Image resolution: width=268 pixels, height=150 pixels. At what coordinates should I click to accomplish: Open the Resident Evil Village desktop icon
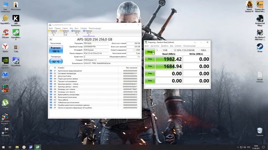tap(260, 20)
